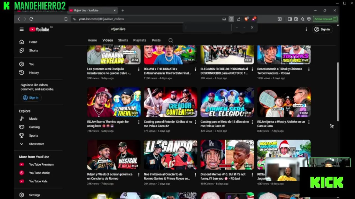355x199 pixels.
Task: Open the 'Quien será el elegido' thumbnail
Action: coord(227,102)
